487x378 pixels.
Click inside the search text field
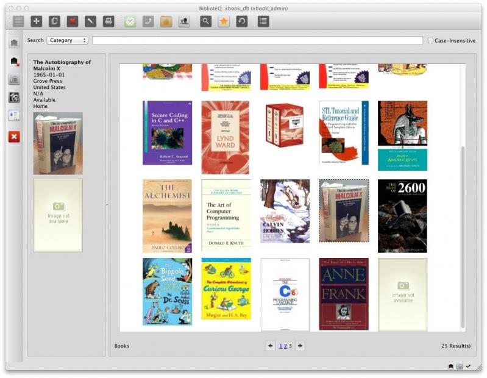257,40
